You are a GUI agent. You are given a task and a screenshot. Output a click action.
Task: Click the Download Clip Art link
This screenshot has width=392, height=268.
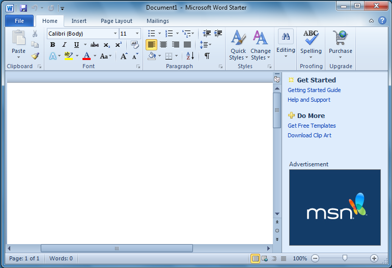310,135
